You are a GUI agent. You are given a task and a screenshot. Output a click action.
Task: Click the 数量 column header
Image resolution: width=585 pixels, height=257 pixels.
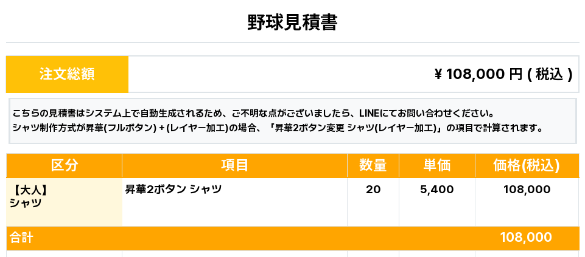[x=373, y=165]
